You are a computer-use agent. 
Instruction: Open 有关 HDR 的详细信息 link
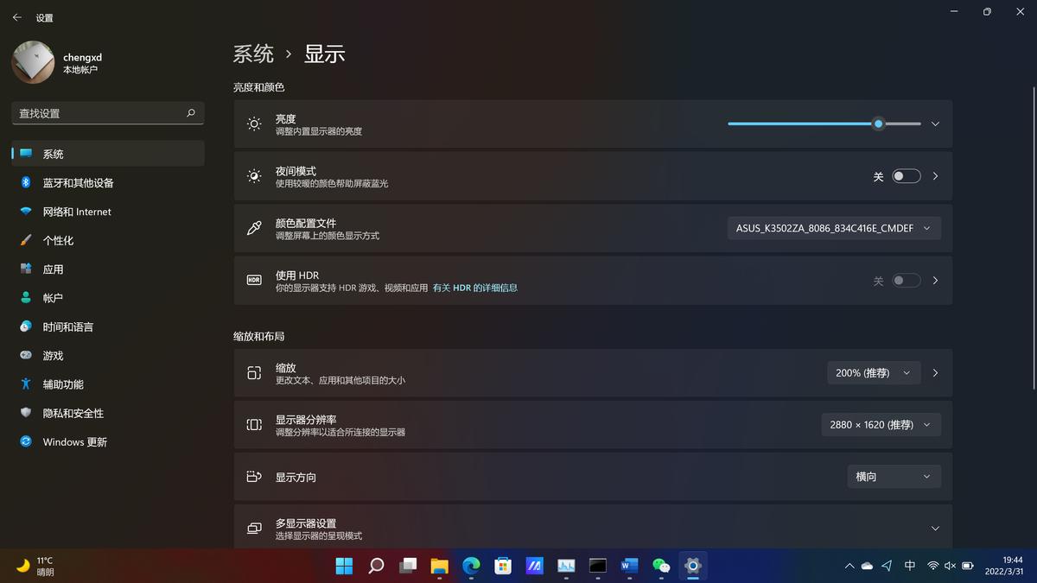point(475,287)
